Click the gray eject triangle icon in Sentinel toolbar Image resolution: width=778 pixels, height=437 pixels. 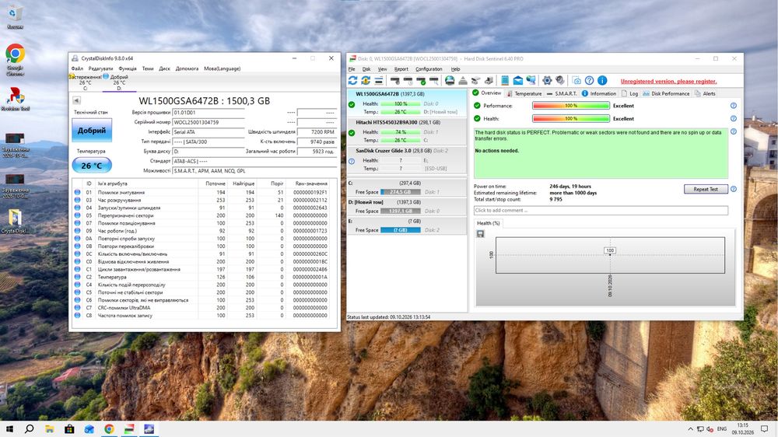click(462, 80)
